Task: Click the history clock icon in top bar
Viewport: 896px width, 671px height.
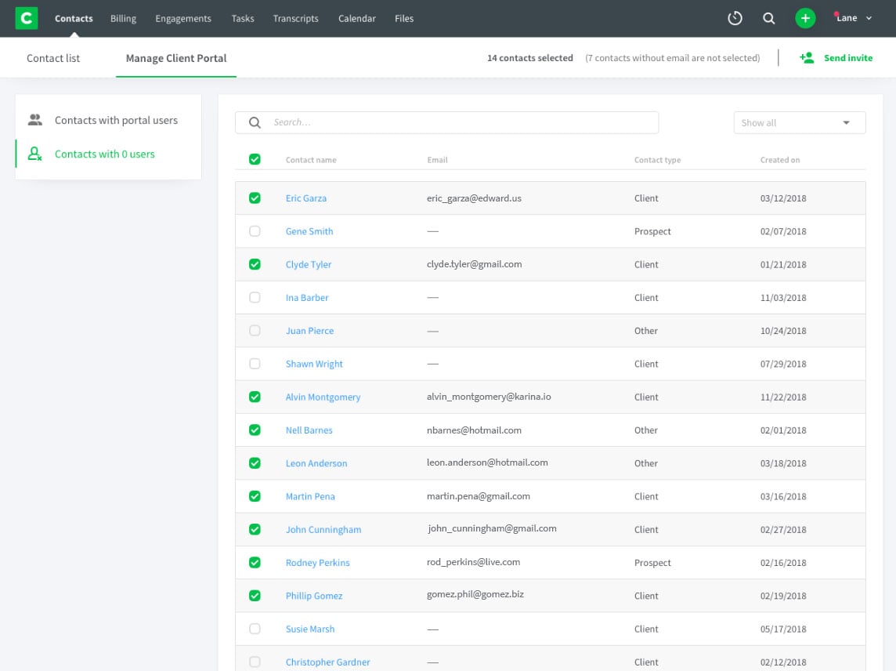Action: [734, 17]
